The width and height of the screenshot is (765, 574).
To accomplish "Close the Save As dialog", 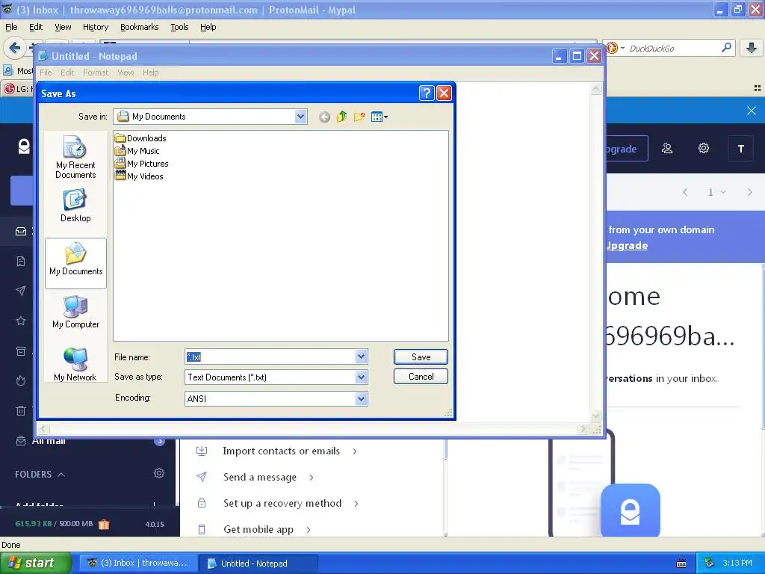I will pos(444,93).
